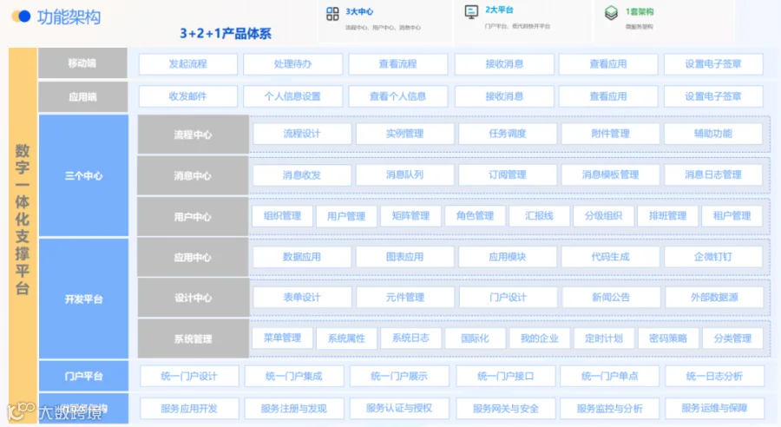
Task: Click 接收消息 in the 移动端 row
Action: (504, 64)
